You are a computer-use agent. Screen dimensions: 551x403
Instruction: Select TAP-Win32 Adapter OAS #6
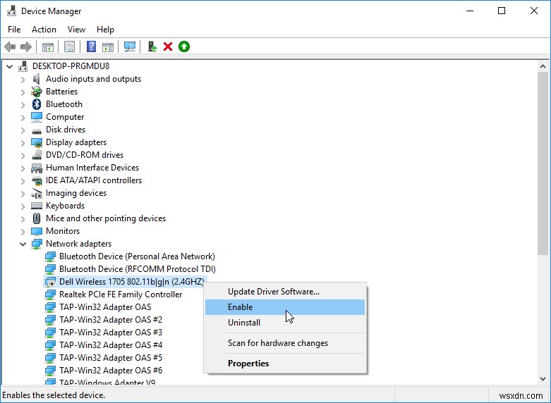point(111,371)
